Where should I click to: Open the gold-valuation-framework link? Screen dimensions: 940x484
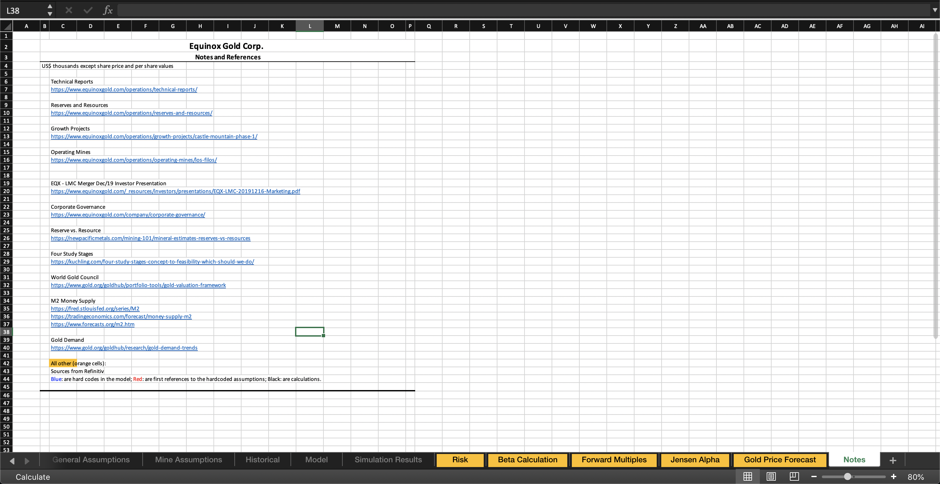coord(138,285)
